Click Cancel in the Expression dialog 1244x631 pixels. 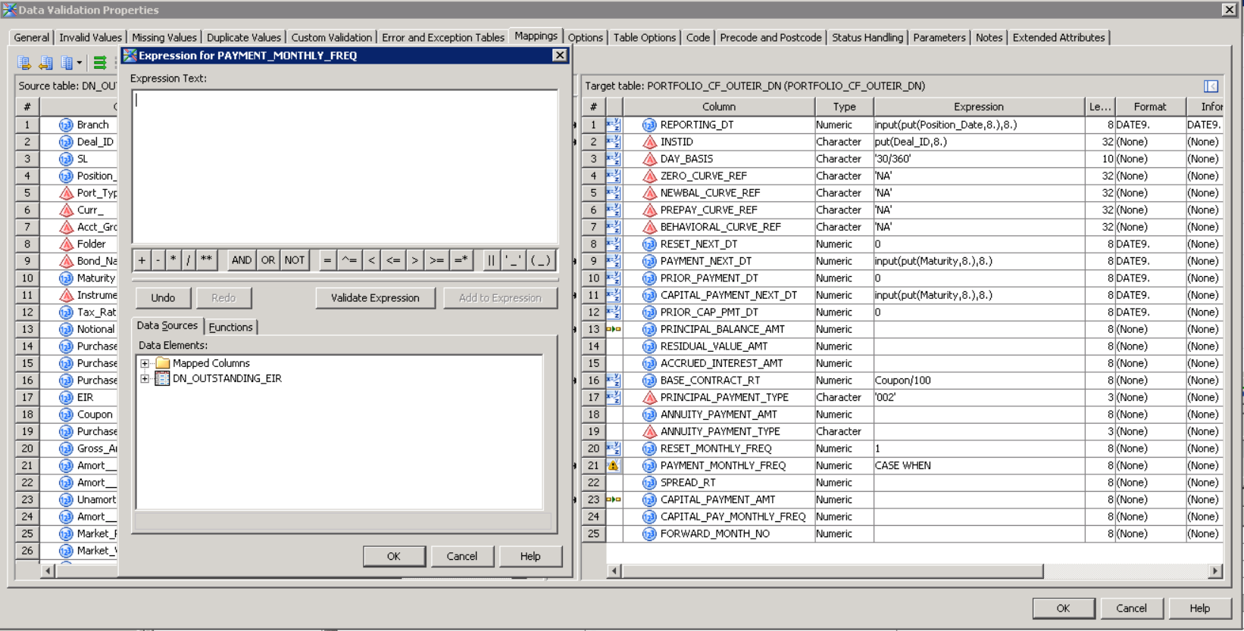point(461,556)
